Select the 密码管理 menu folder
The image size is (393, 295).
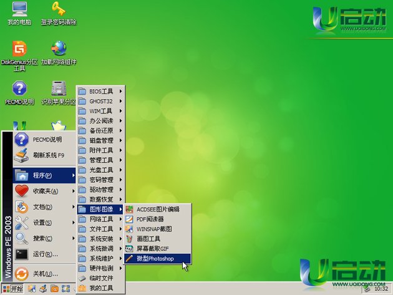101,180
